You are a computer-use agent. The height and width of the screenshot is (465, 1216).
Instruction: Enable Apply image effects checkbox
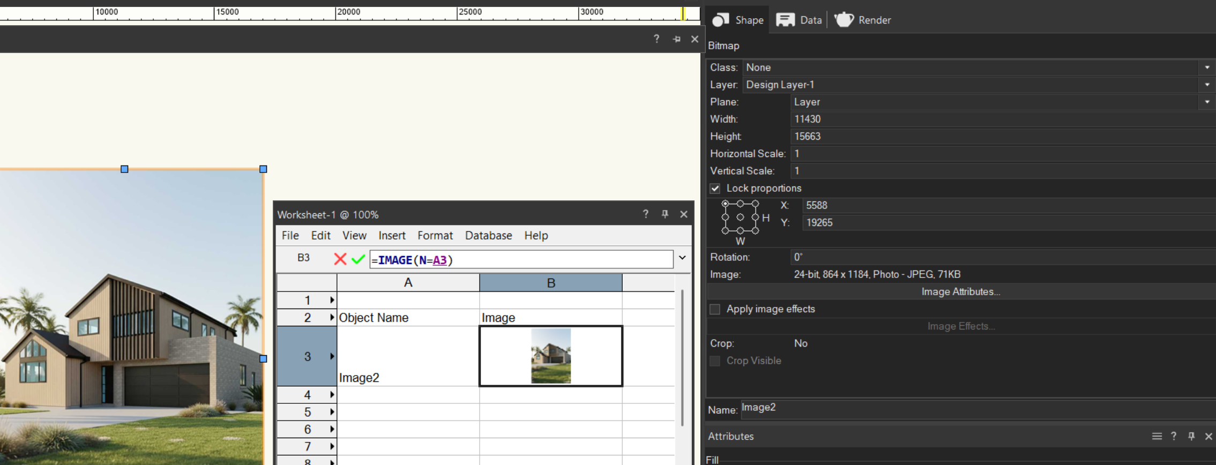(x=715, y=309)
